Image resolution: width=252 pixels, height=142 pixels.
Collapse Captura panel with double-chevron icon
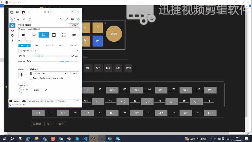(x=72, y=12)
